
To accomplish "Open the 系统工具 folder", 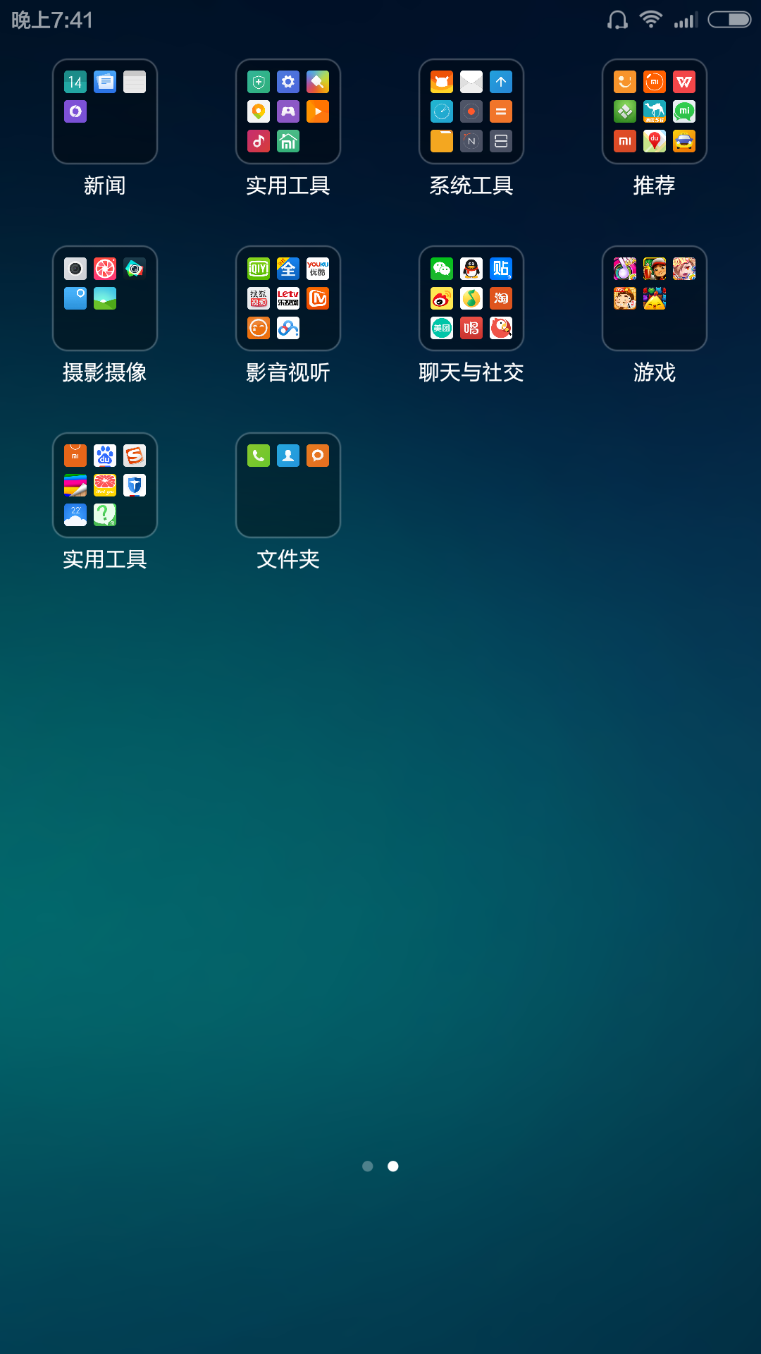I will 471,111.
